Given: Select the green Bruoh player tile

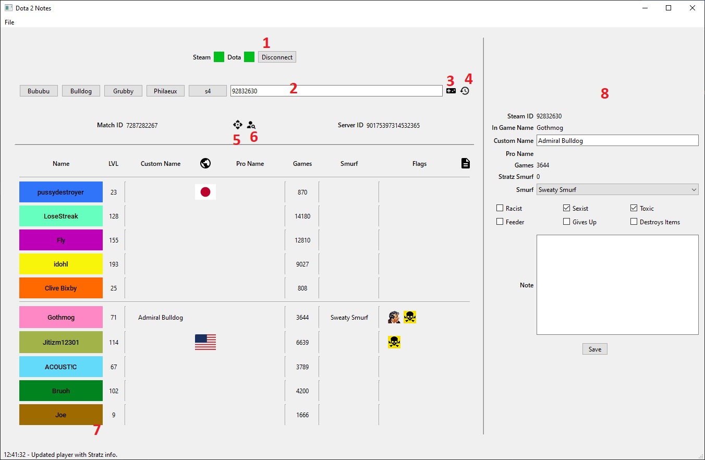Looking at the screenshot, I should tap(61, 391).
